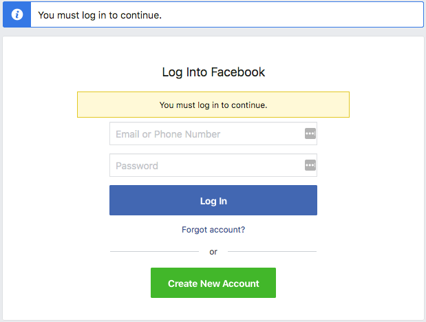
Task: Open the Forgot account? link
Action: point(213,230)
